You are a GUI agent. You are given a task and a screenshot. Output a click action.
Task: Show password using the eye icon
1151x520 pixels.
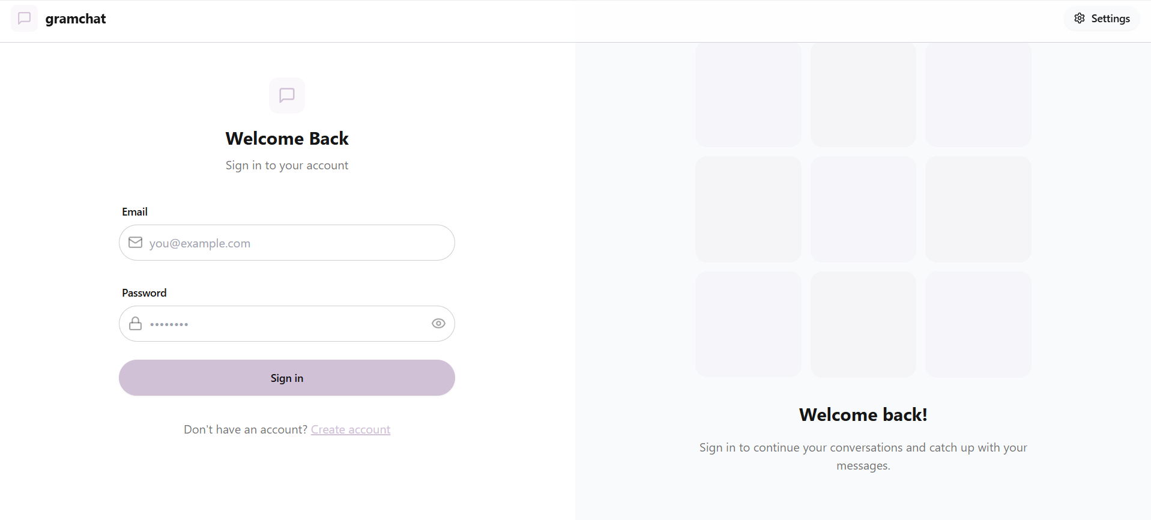[438, 324]
